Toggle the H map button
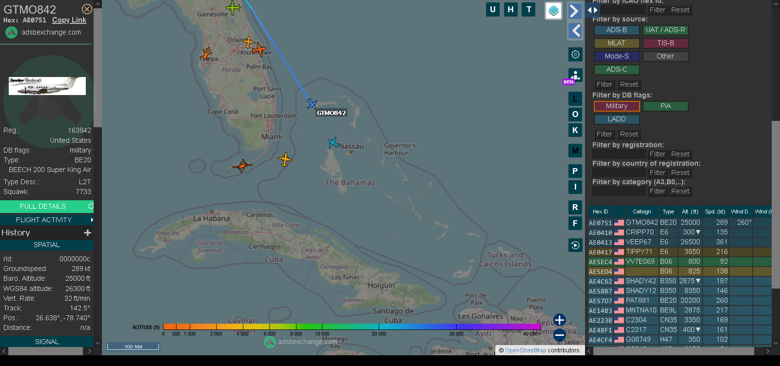The image size is (780, 366). point(511,9)
